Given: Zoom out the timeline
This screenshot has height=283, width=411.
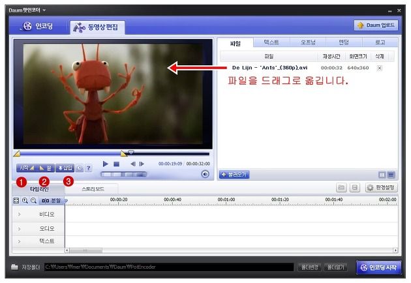Looking at the screenshot, I should pyautogui.click(x=33, y=201).
